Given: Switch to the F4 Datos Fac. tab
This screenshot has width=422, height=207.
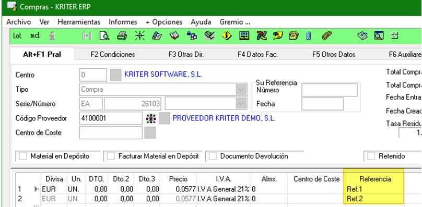Looking at the screenshot, I should pos(257,55).
